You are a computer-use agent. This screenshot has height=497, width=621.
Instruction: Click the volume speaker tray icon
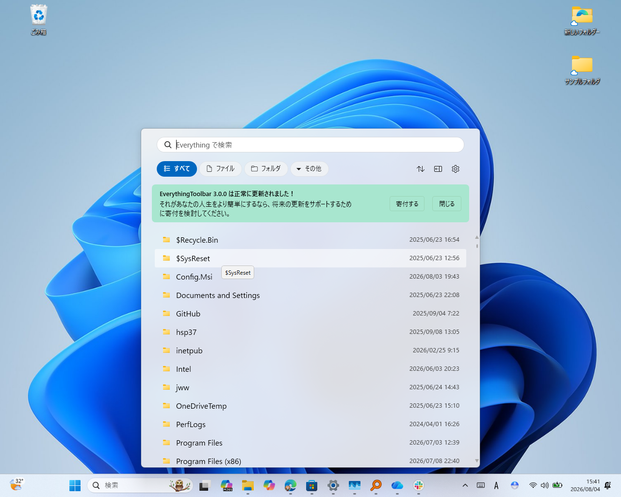click(x=545, y=485)
